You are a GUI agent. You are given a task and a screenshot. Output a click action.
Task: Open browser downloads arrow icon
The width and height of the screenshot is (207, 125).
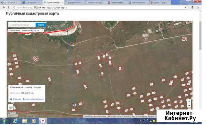pos(198,8)
